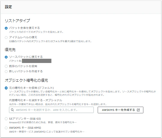Click the magnifier icon in the key search box
The image size is (162, 138).
coord(12,110)
